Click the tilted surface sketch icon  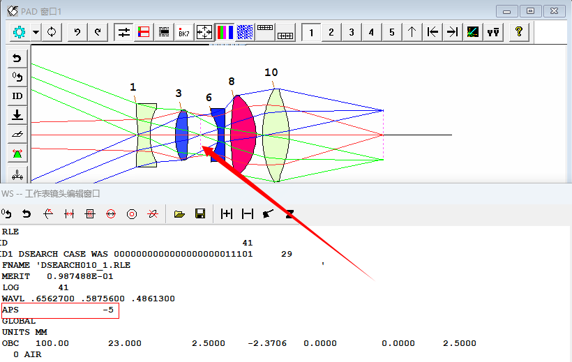(x=17, y=135)
